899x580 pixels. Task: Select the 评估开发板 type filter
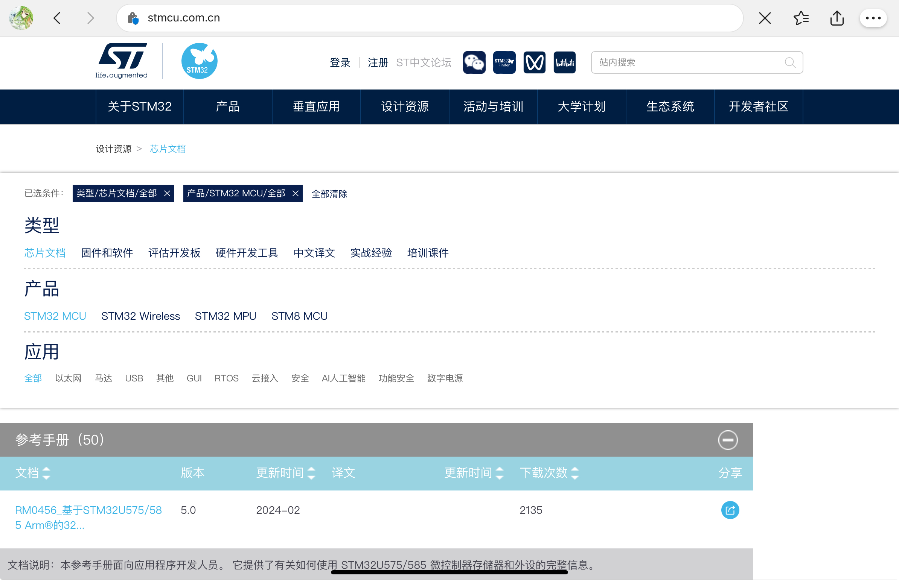point(174,253)
